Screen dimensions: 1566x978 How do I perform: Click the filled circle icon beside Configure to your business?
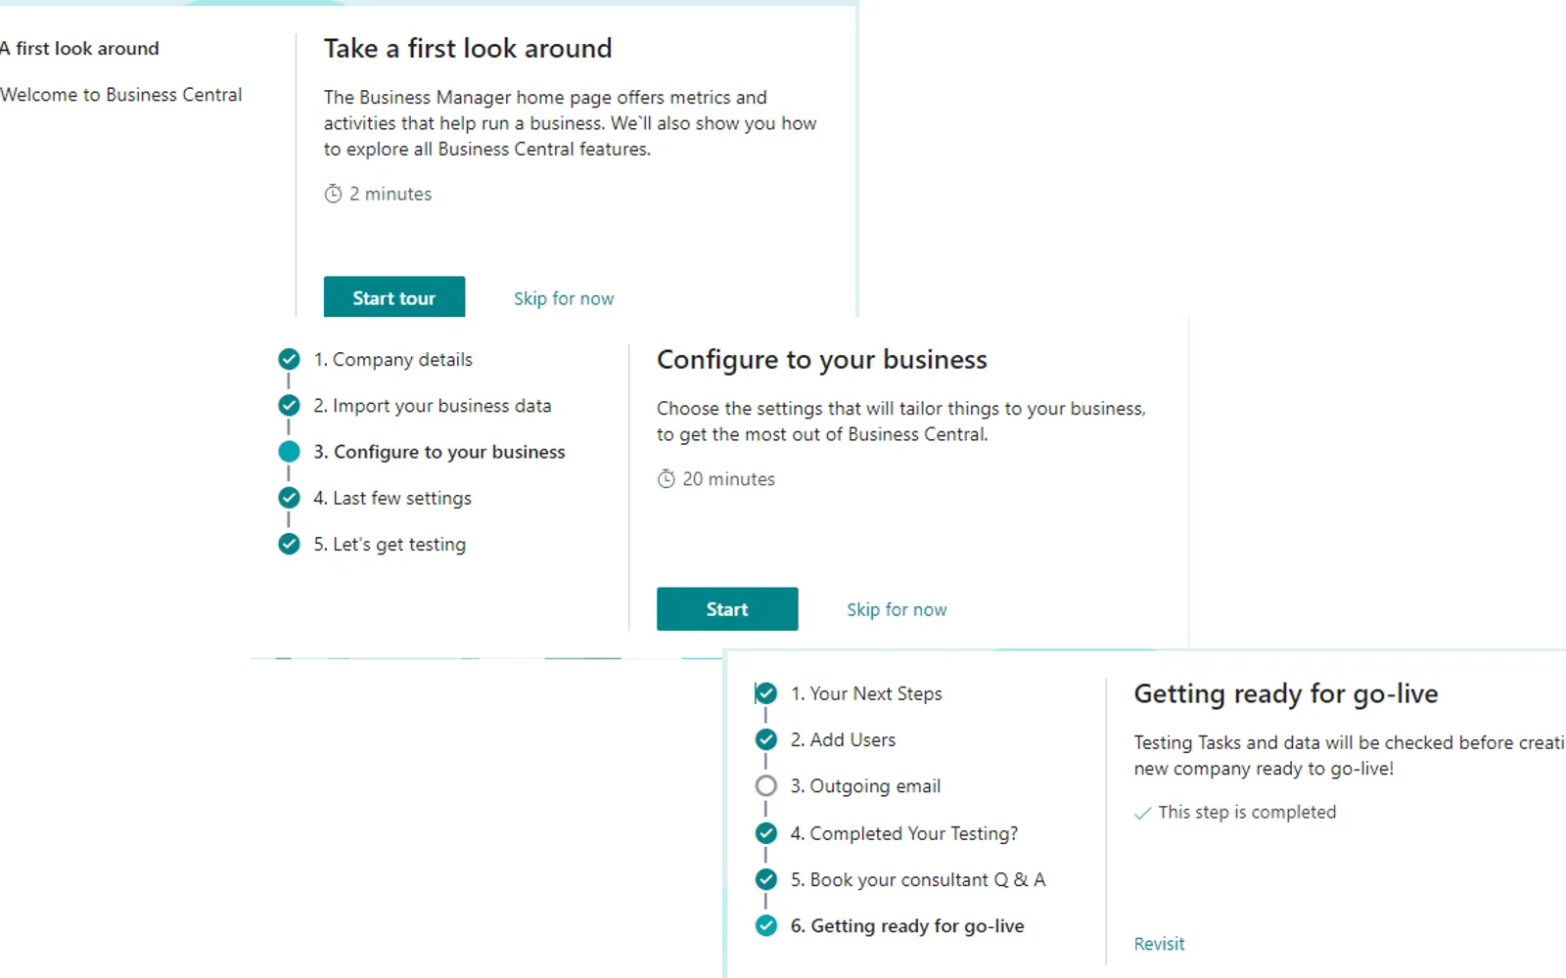click(289, 452)
